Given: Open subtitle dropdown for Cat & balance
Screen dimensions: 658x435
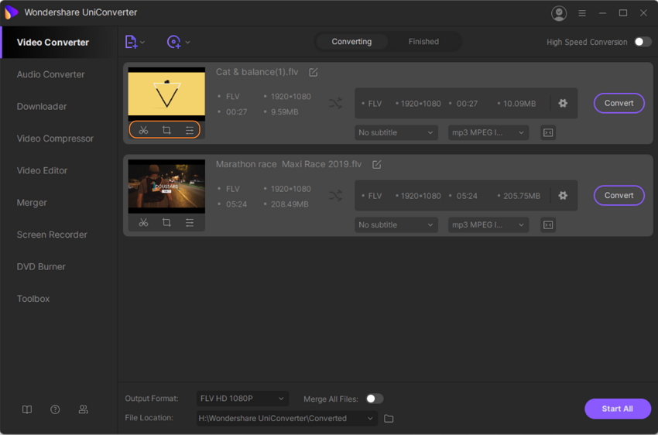Looking at the screenshot, I should (396, 132).
